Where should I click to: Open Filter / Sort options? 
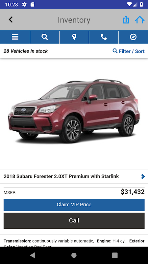(129, 51)
